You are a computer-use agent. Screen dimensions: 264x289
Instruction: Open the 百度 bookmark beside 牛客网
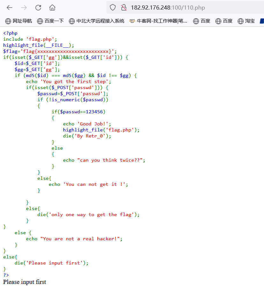coord(202,21)
